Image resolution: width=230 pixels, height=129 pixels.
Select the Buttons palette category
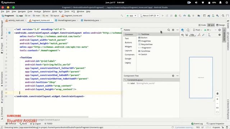click(128, 42)
